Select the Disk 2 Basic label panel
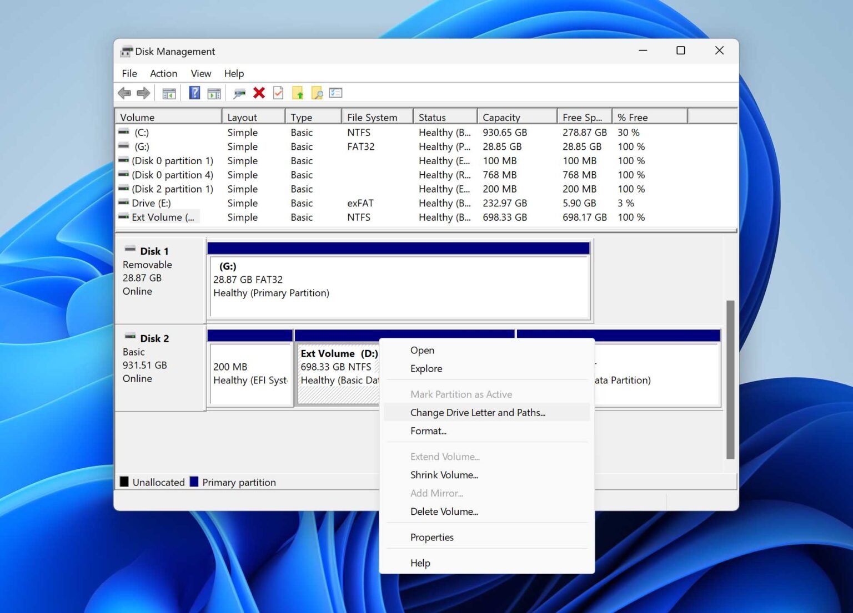The width and height of the screenshot is (853, 613). coord(160,367)
